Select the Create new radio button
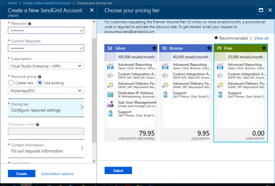275x186 pixels. [x=11, y=83]
